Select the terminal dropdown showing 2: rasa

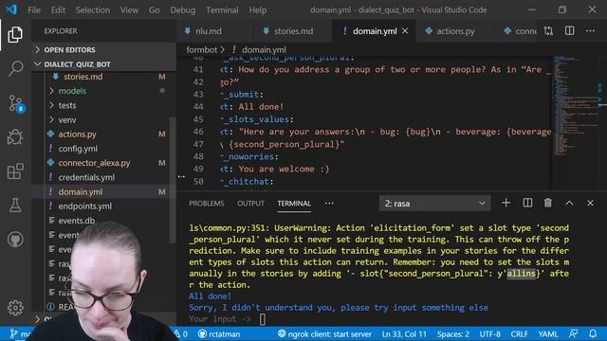point(434,204)
